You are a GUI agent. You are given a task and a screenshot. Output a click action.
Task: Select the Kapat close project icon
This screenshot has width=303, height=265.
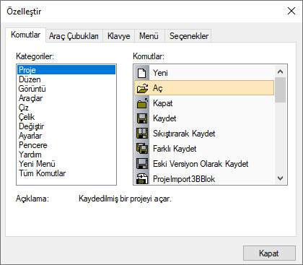[142, 103]
